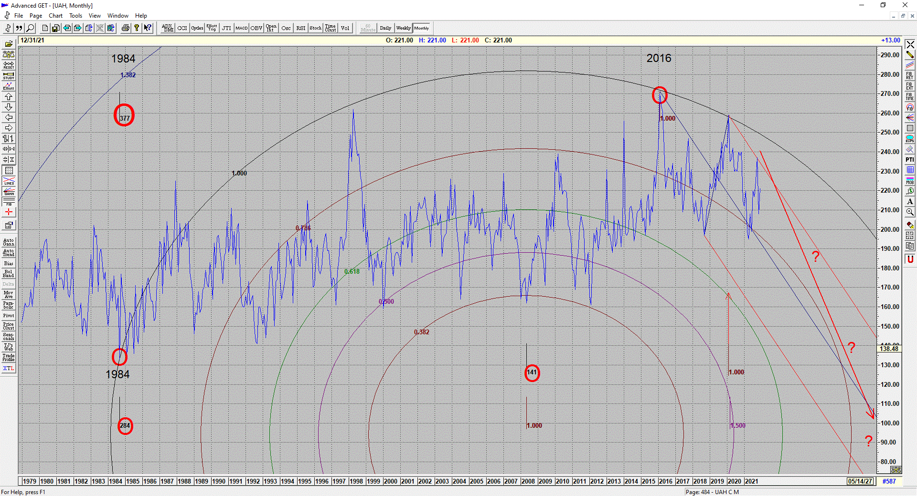This screenshot has height=496, width=917.
Task: Switch chart to Weekly timeframe
Action: (403, 28)
